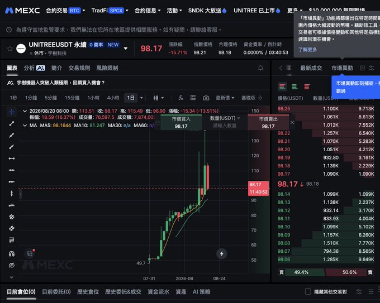Open the chart layout grid icon
The width and height of the screenshot is (380, 303).
tap(193, 98)
